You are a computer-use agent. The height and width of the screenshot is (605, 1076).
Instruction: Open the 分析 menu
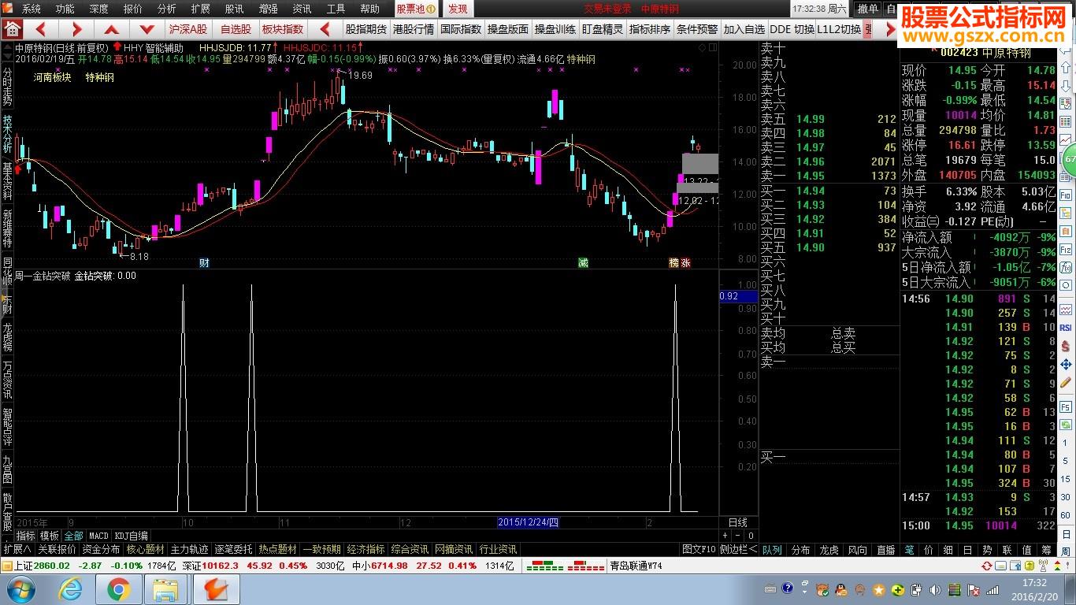coord(167,9)
